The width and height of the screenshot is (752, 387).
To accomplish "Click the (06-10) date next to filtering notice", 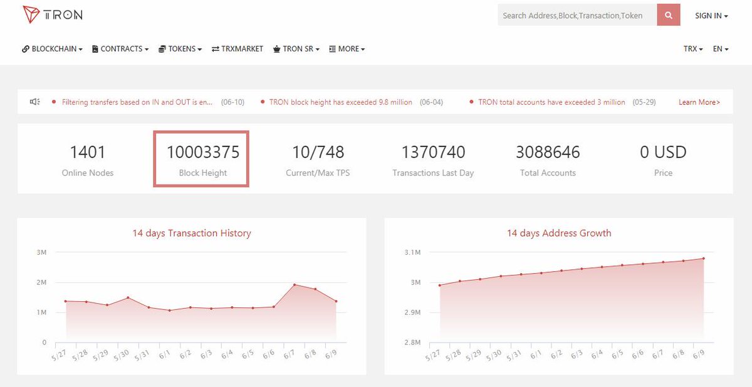I will point(232,101).
